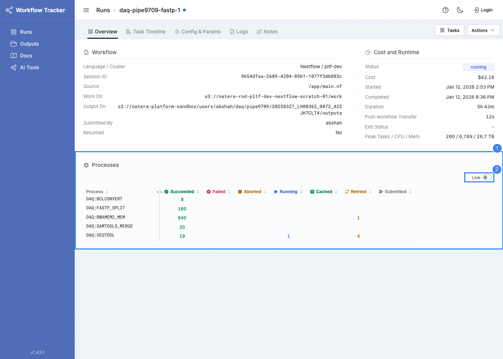Sort by the Process column

pos(107,192)
